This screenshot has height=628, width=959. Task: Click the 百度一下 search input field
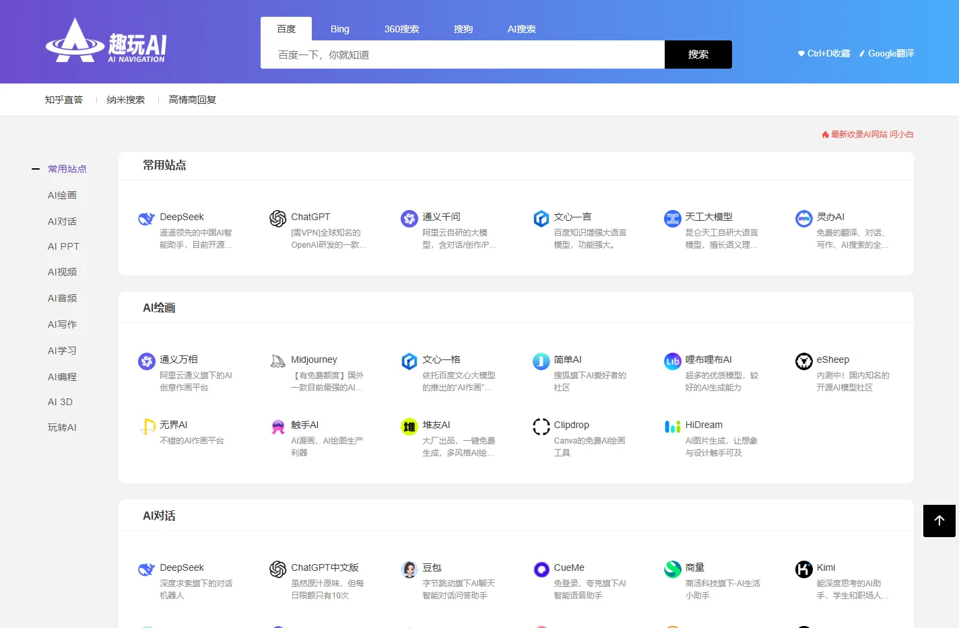[463, 55]
